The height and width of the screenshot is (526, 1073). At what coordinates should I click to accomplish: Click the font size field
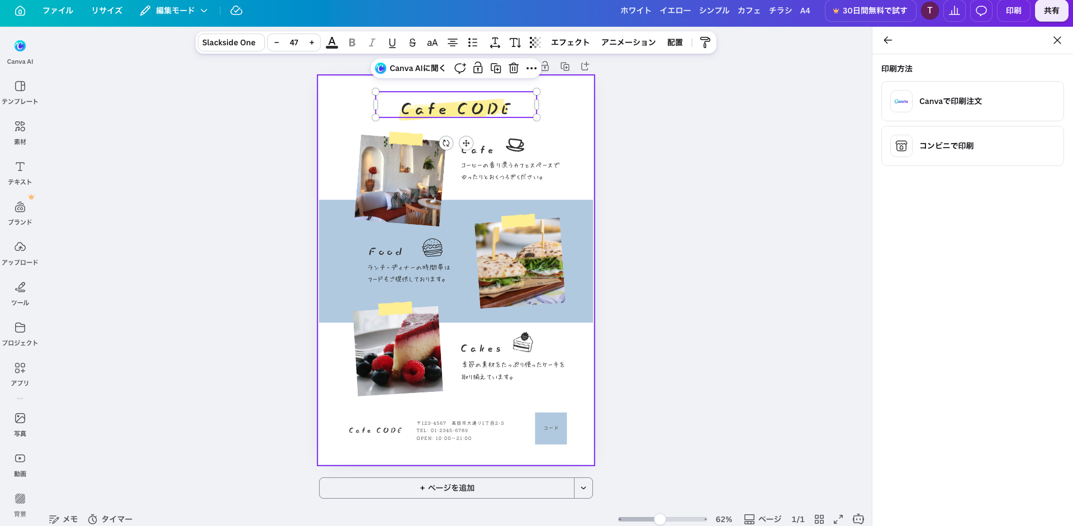(294, 42)
